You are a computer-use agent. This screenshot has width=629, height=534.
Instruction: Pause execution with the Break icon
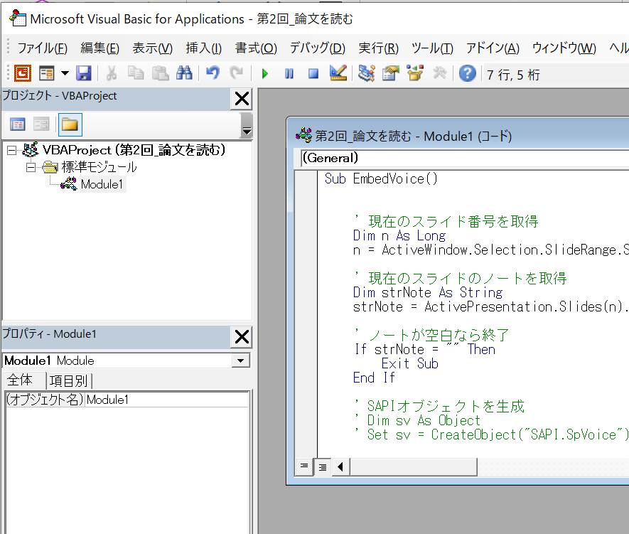point(289,73)
